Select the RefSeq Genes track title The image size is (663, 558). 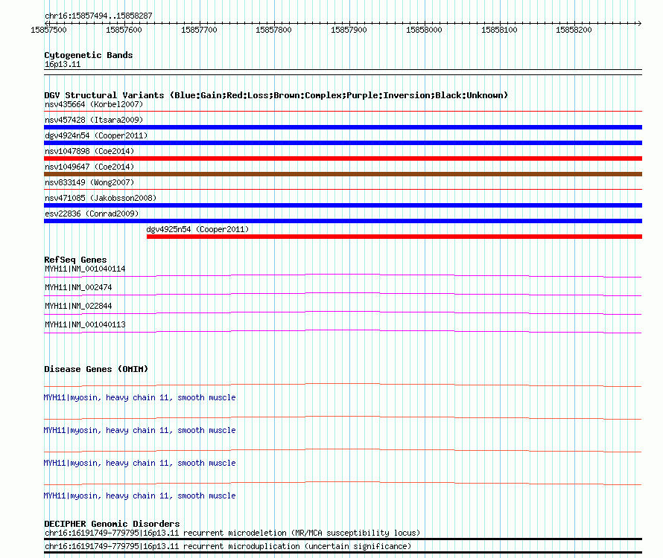[x=75, y=260]
